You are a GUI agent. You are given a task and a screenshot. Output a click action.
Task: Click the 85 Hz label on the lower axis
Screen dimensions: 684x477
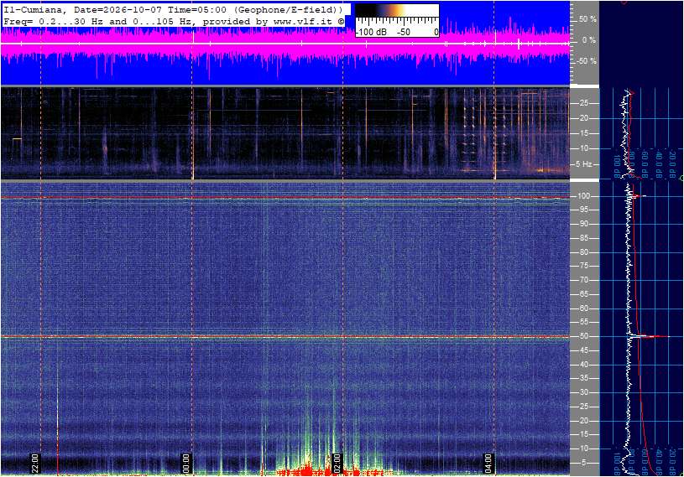(x=583, y=238)
